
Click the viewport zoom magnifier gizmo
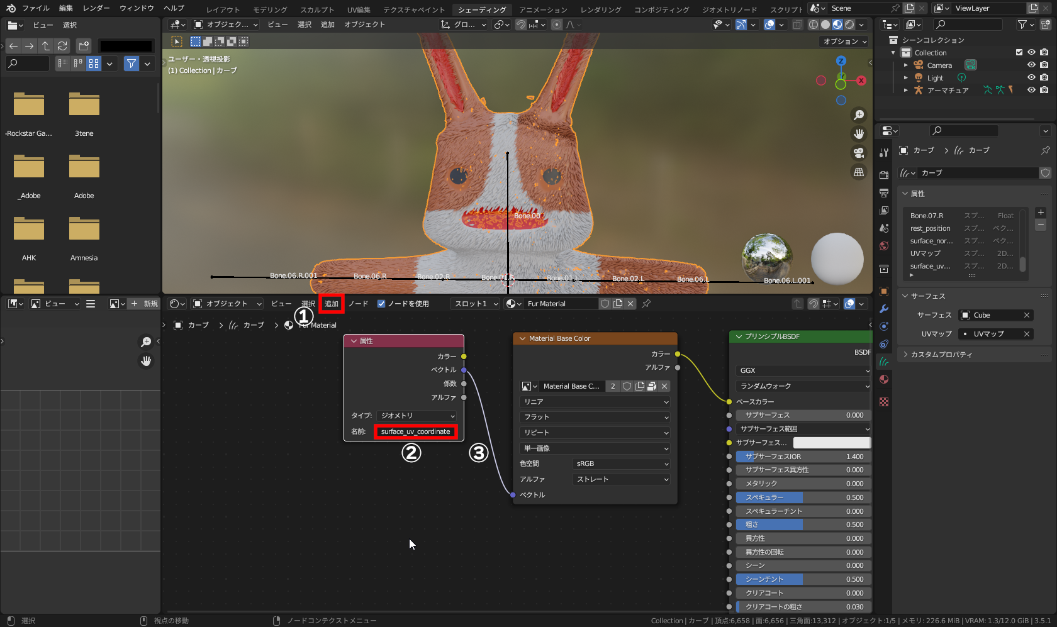coord(859,115)
